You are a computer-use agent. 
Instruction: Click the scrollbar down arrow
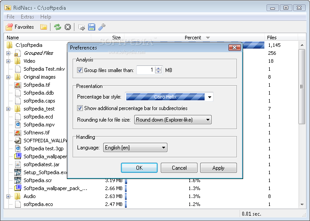302,204
